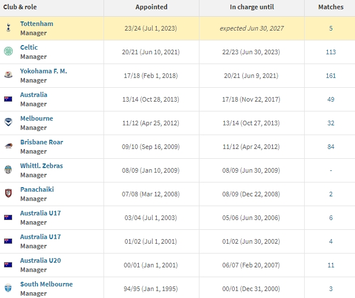This screenshot has height=298, width=355.
Task: Open the Tottenham club link
Action: (x=36, y=24)
